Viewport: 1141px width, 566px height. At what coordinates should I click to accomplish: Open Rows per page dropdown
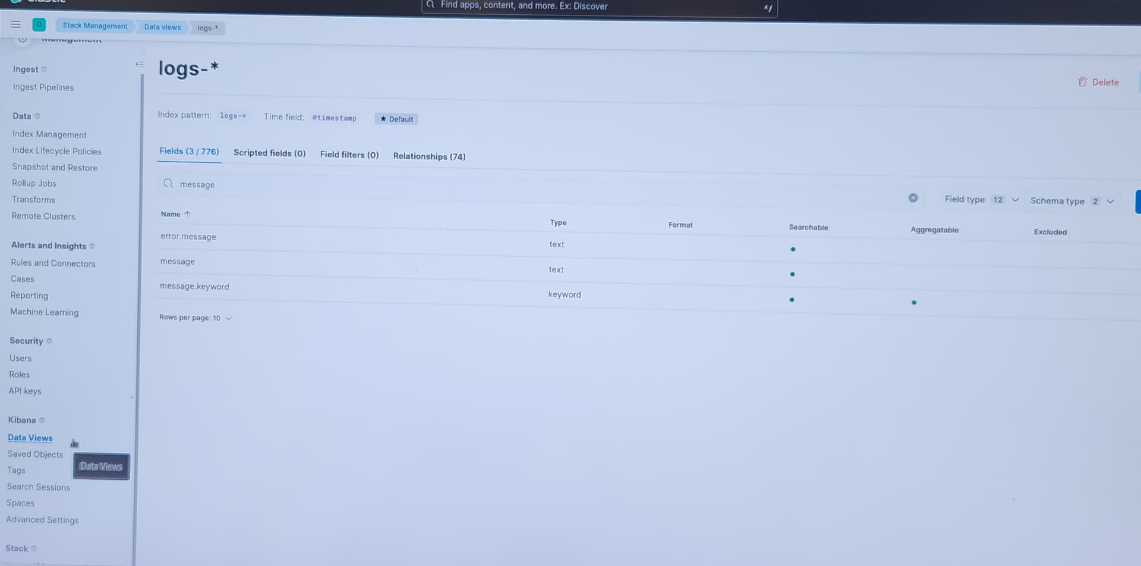click(196, 317)
